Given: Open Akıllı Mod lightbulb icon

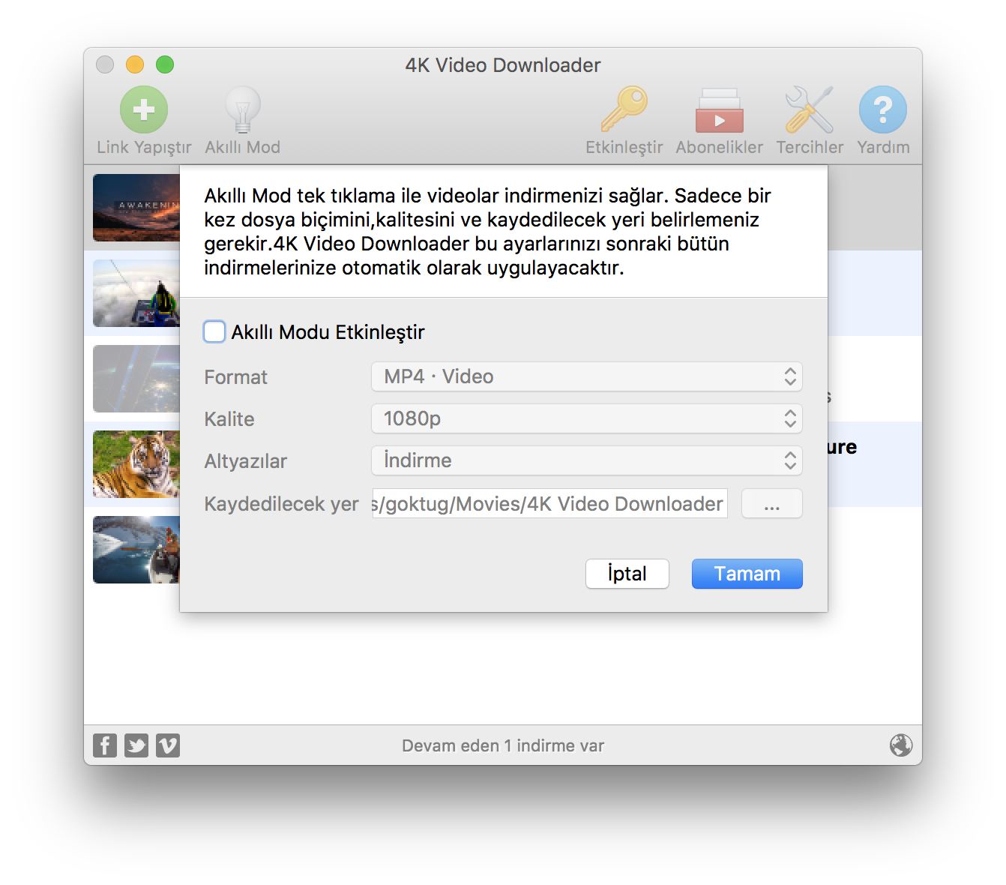Looking at the screenshot, I should (242, 110).
